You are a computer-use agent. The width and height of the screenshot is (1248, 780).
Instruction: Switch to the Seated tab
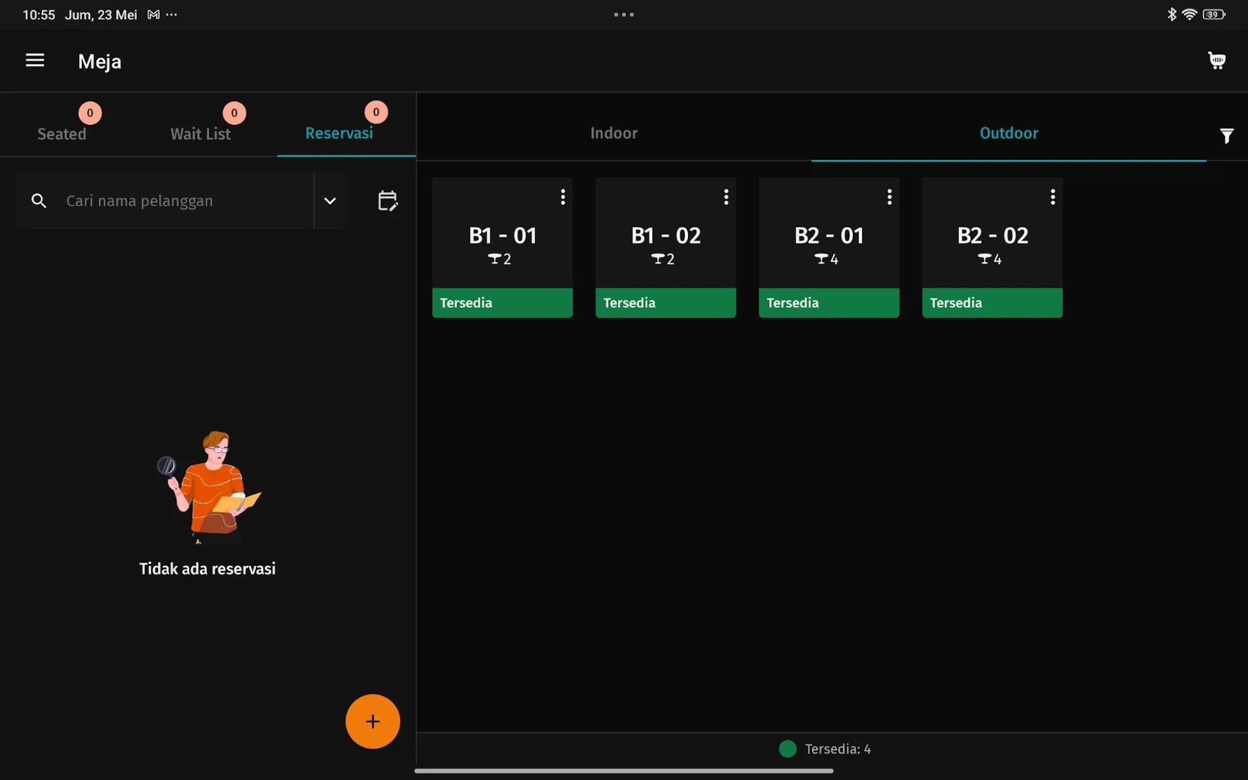62,134
